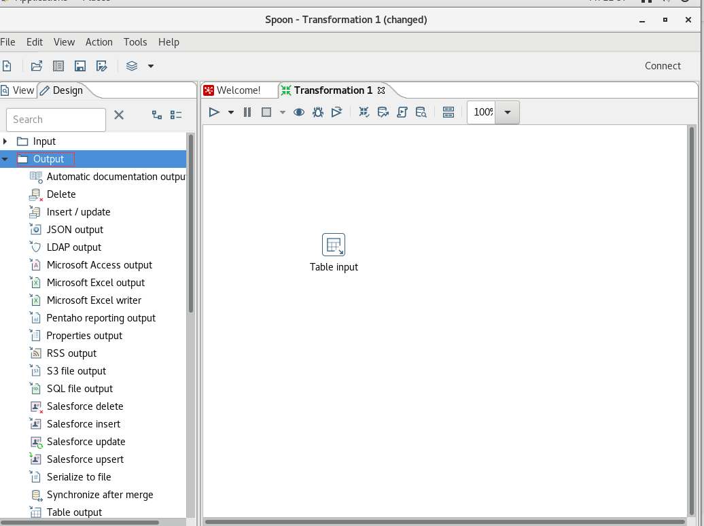Close the Transformation 1 tab

pos(381,90)
